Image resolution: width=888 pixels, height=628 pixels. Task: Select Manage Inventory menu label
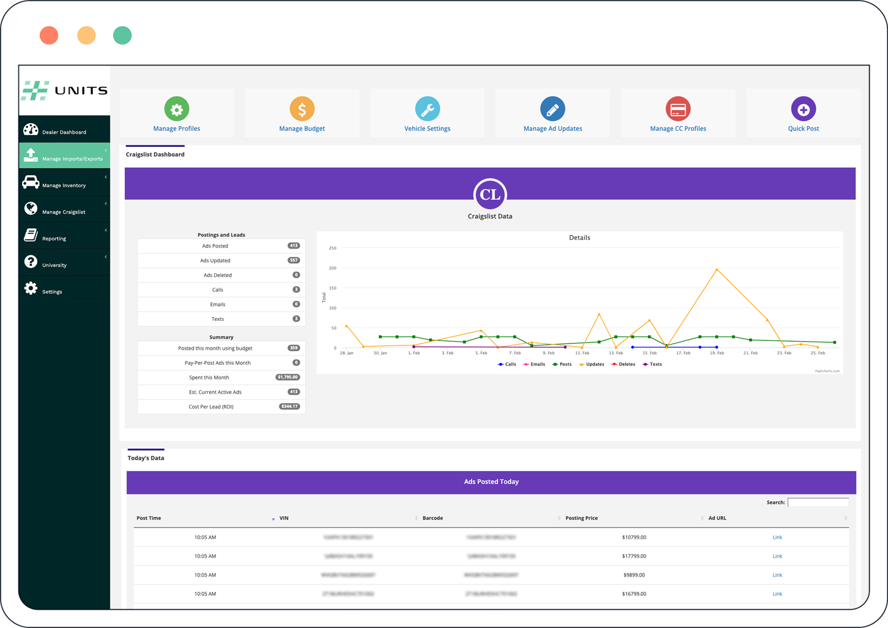(x=64, y=185)
